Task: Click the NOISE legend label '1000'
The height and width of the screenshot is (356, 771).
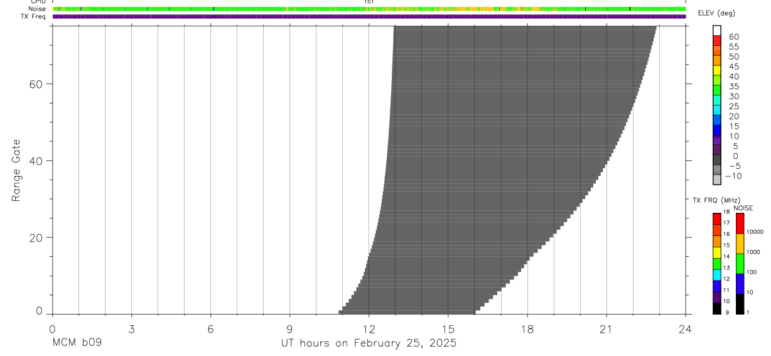Action: [753, 252]
